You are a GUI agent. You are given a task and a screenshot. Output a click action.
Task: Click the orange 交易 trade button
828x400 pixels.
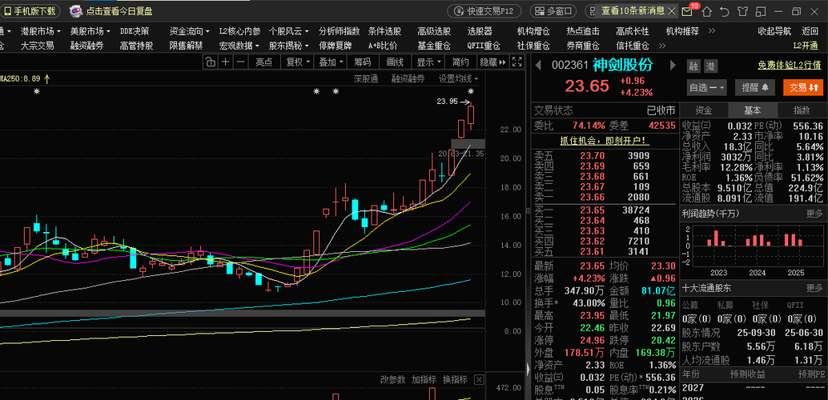[803, 87]
